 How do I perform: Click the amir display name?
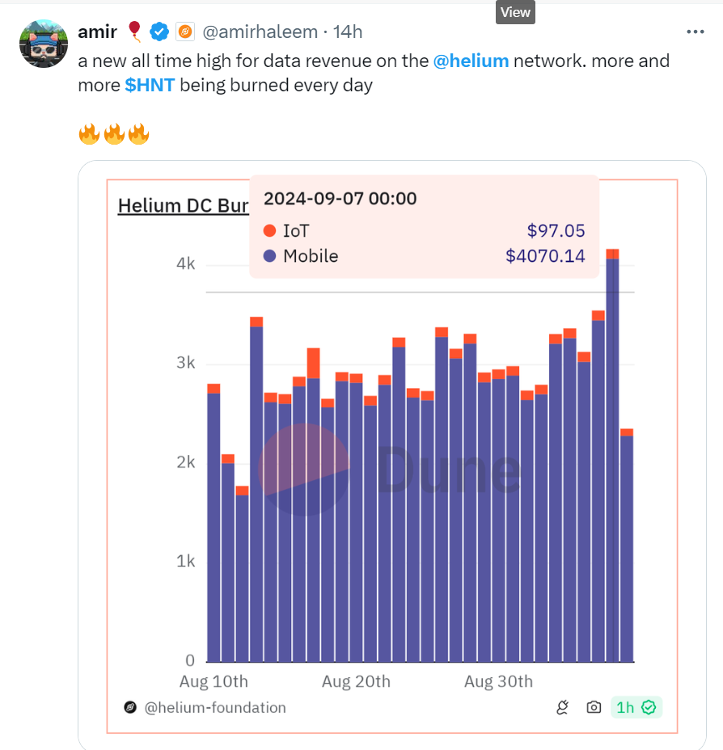(x=97, y=32)
